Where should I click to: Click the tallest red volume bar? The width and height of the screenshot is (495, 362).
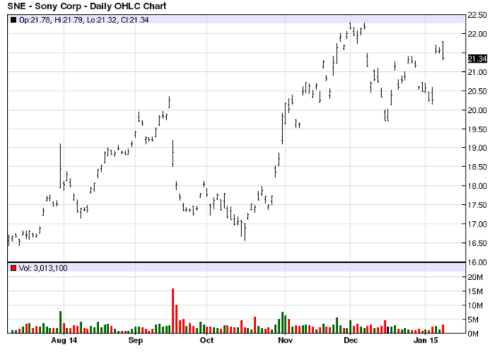173,310
